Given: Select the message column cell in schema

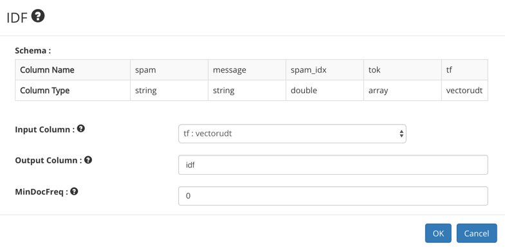Looking at the screenshot, I should (x=247, y=70).
